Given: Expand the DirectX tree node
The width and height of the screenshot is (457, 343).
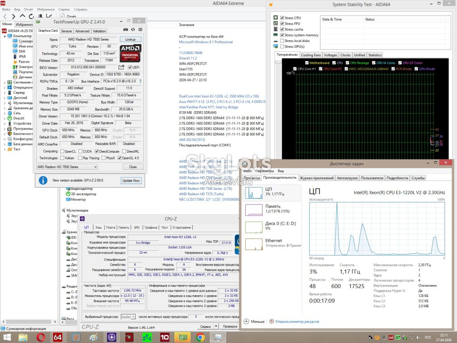Looking at the screenshot, I should (x=4, y=118).
